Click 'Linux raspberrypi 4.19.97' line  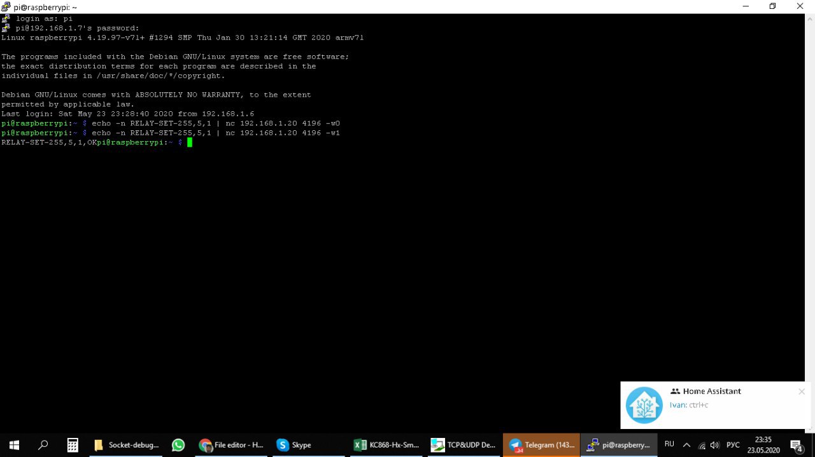click(183, 38)
